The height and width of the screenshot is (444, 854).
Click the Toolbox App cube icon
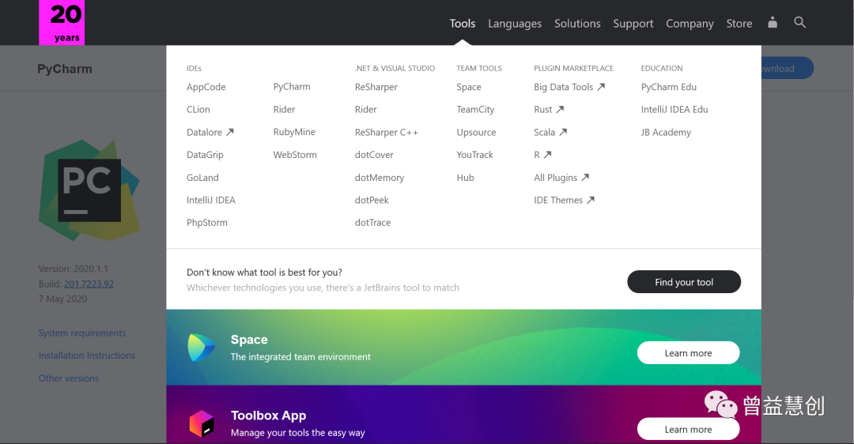pos(202,424)
